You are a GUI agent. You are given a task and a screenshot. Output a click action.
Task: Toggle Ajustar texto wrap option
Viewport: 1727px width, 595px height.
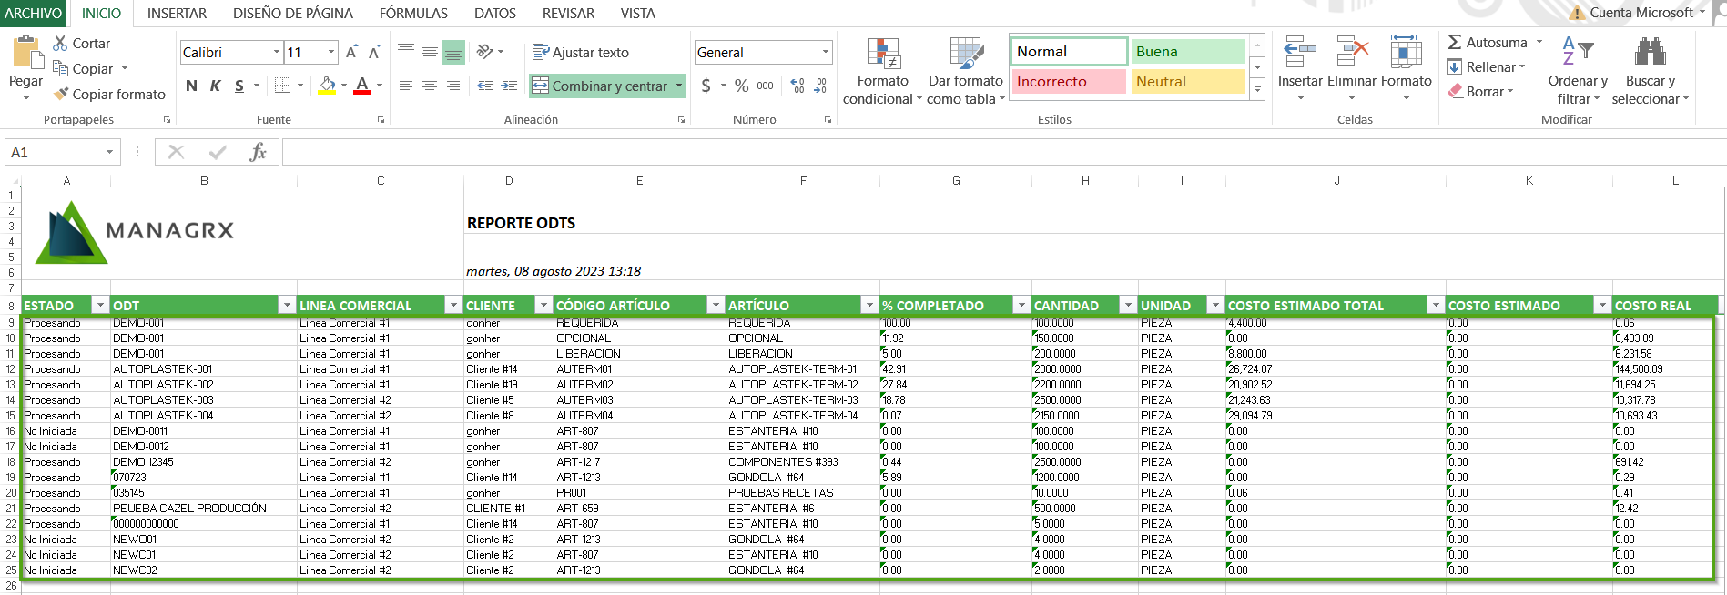581,52
